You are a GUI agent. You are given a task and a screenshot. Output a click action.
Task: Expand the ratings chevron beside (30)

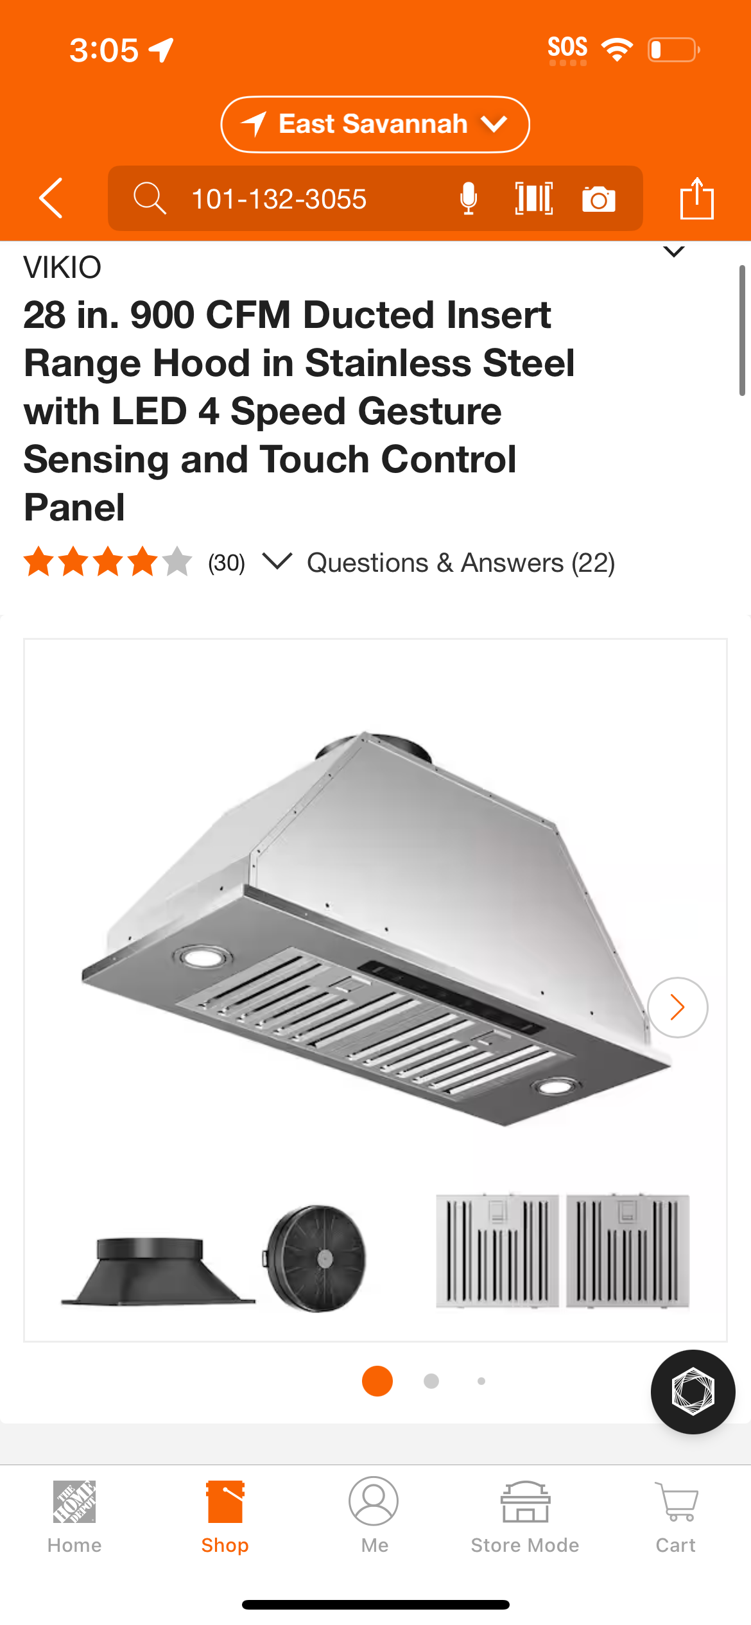tap(277, 561)
